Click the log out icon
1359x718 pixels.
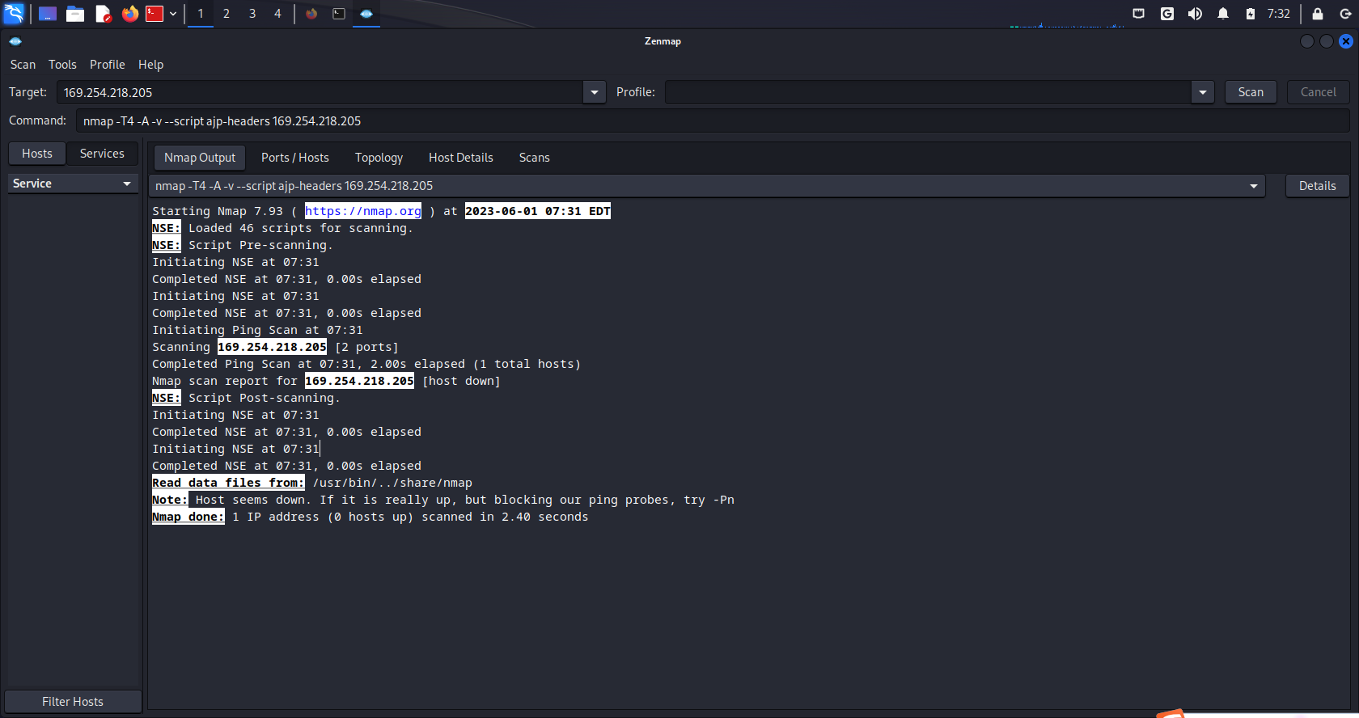coord(1345,14)
